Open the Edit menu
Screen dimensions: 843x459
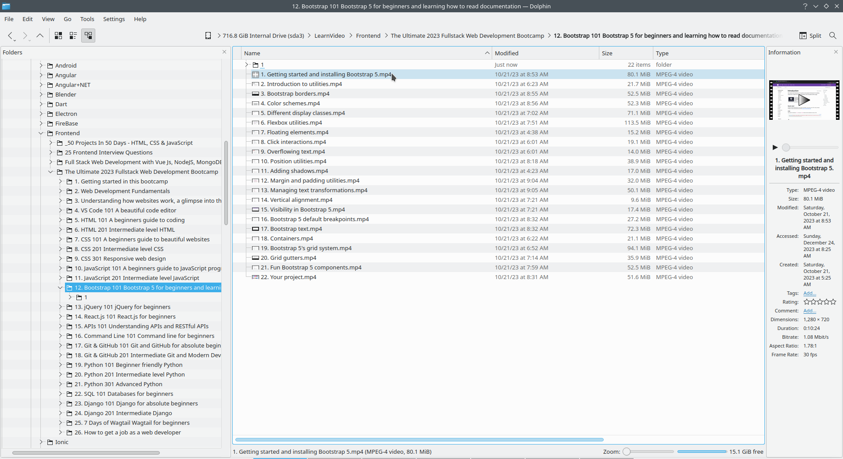(x=28, y=19)
